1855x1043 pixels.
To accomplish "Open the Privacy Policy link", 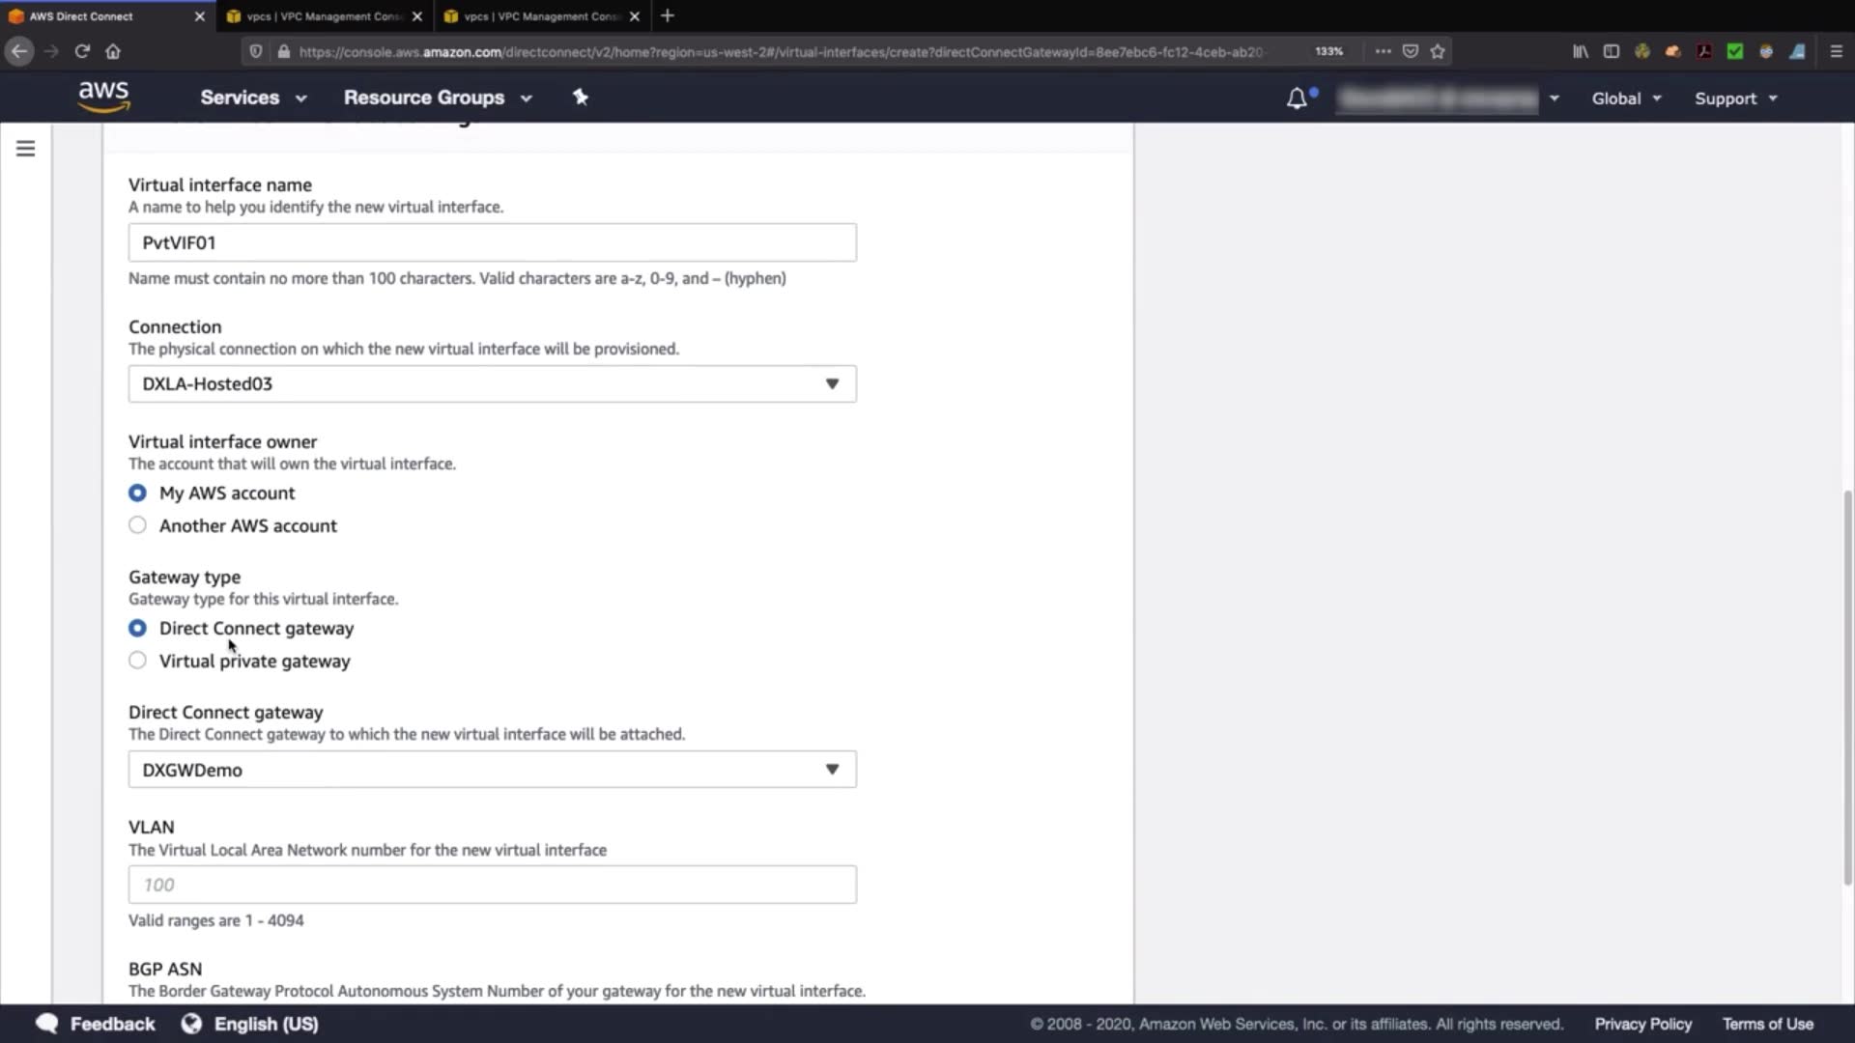I will click(1642, 1024).
